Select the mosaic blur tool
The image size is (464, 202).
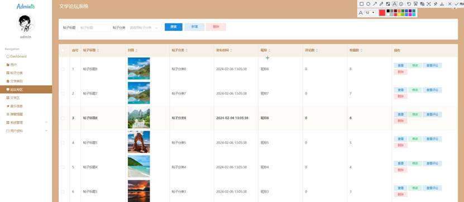[388, 4]
